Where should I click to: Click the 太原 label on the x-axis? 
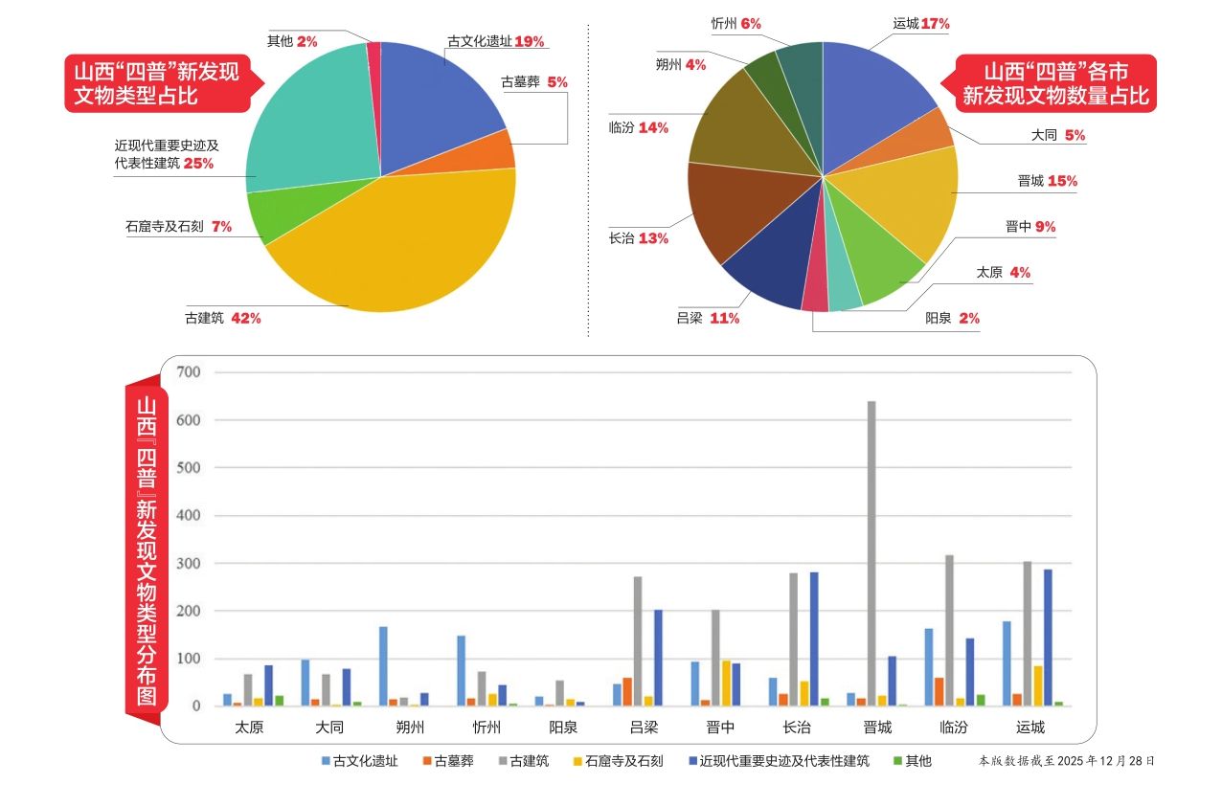tap(250, 728)
